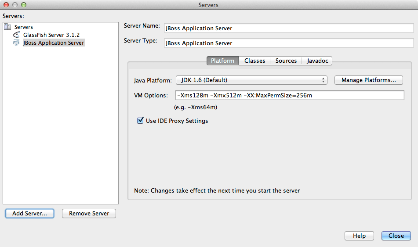Switch to the Classes tab
Image resolution: width=418 pixels, height=247 pixels.
[x=254, y=61]
